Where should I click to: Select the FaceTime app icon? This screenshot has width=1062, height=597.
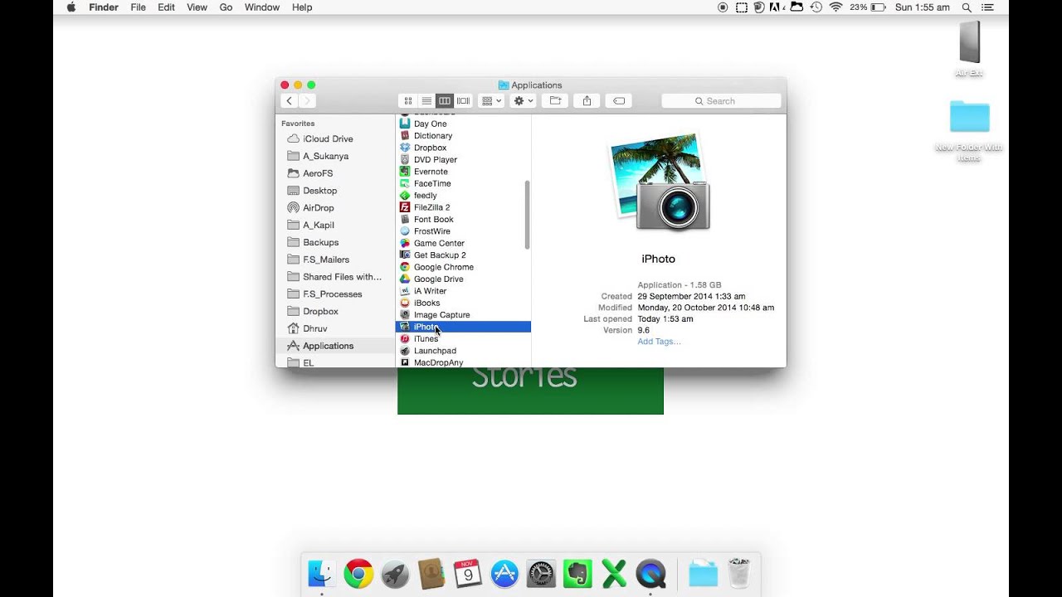tap(405, 183)
